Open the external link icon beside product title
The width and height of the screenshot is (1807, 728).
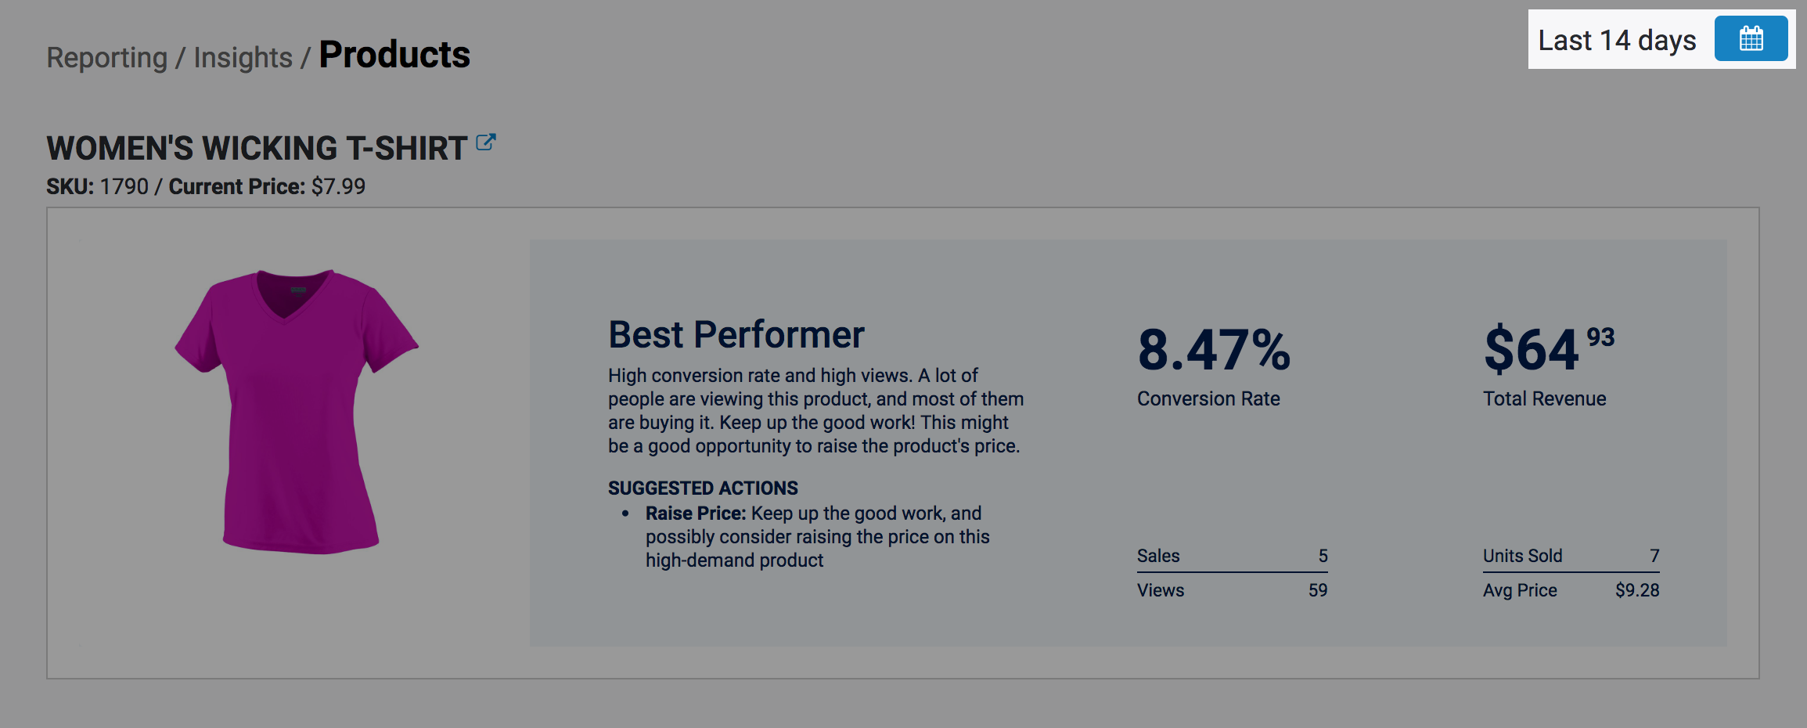point(486,142)
